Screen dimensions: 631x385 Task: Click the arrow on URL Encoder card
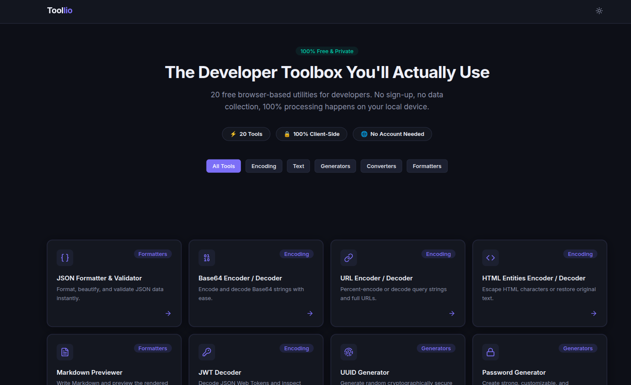coord(452,313)
